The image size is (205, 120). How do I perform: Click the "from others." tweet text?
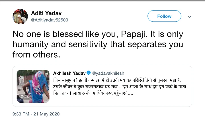[x=36, y=54]
